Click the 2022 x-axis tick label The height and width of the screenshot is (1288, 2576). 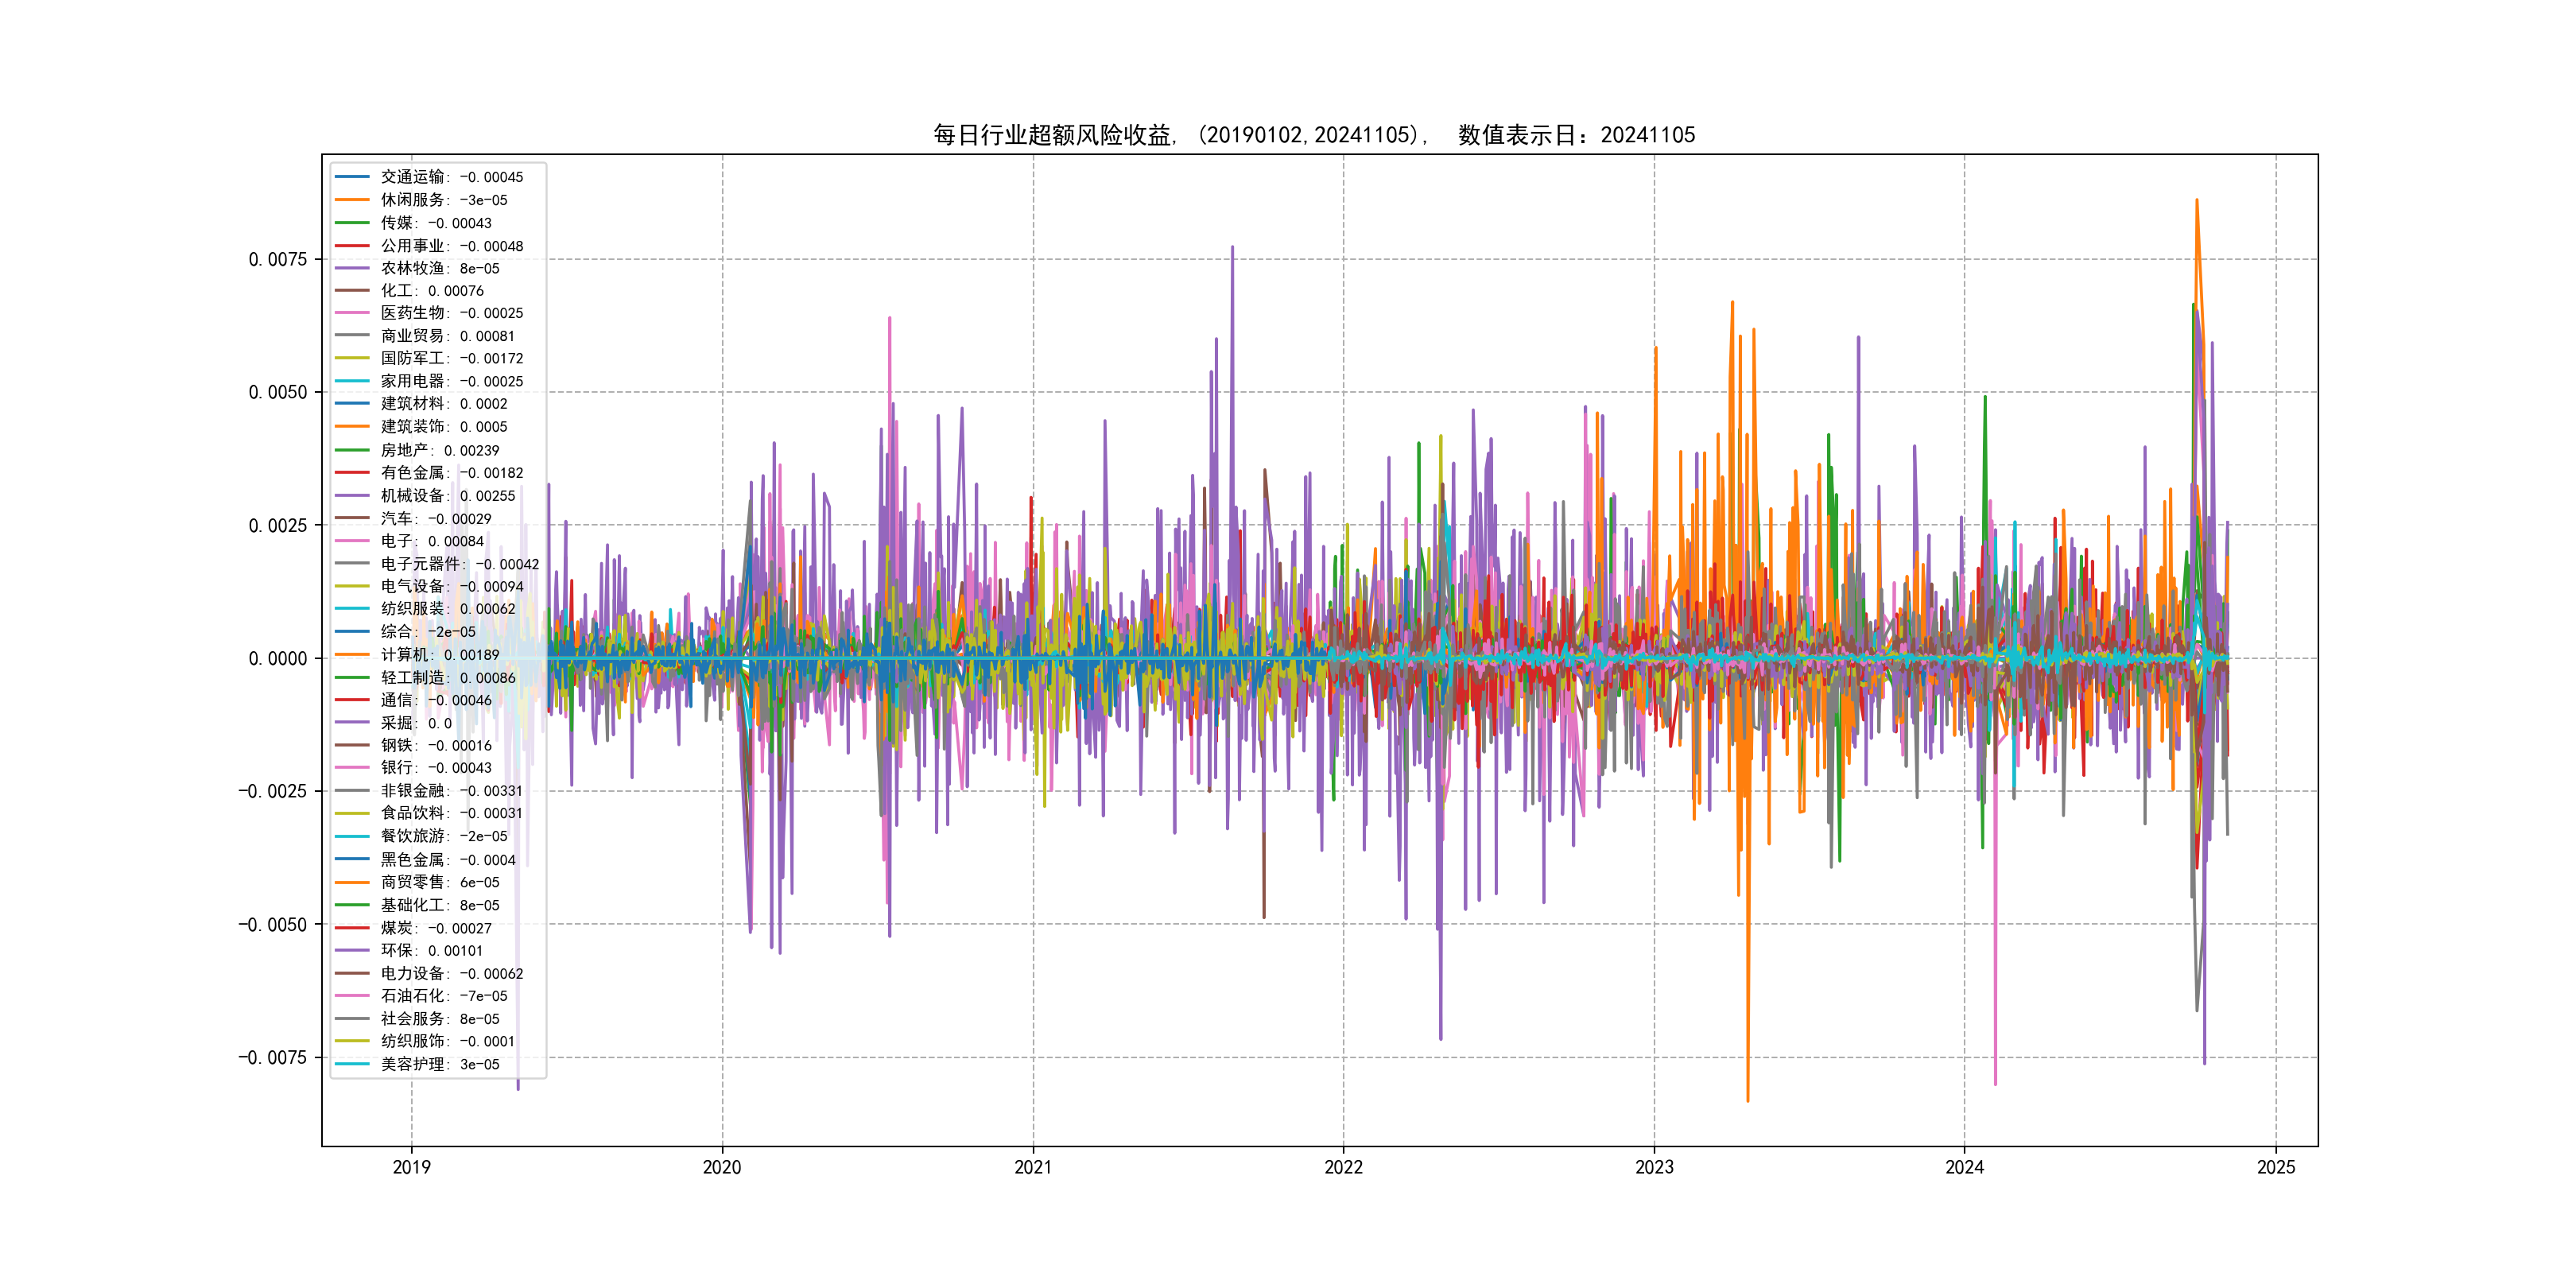point(1343,1167)
